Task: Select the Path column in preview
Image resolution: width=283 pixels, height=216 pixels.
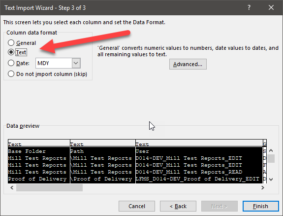Action: point(103,162)
